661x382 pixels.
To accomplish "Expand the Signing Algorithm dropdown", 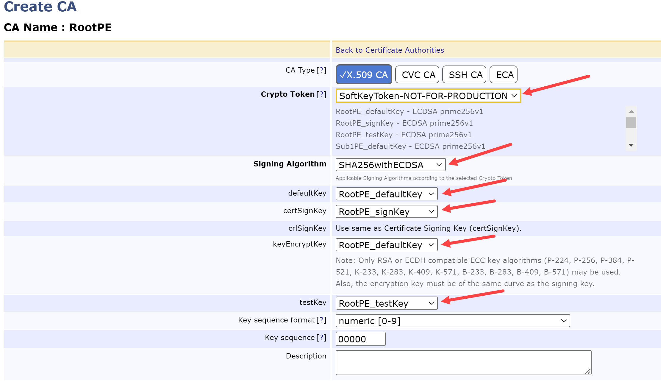I will (390, 165).
